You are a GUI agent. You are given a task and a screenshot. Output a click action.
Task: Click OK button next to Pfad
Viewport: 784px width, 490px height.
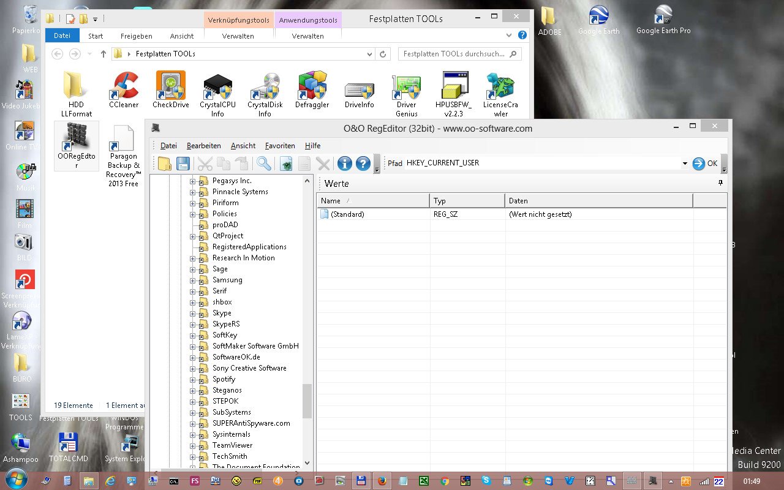[x=705, y=164]
